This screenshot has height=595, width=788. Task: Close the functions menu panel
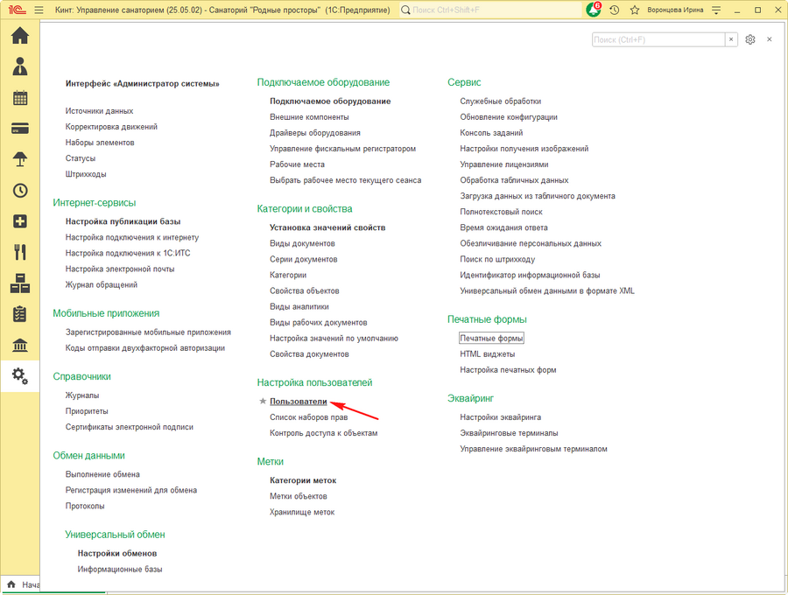coord(770,39)
